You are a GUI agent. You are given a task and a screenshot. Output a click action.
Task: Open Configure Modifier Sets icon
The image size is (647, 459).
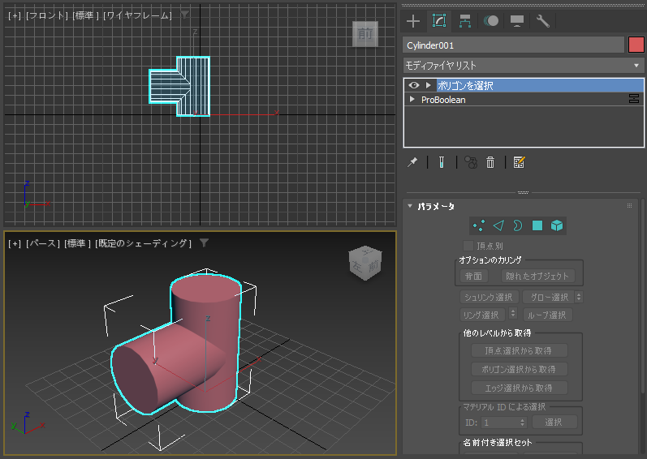(519, 162)
